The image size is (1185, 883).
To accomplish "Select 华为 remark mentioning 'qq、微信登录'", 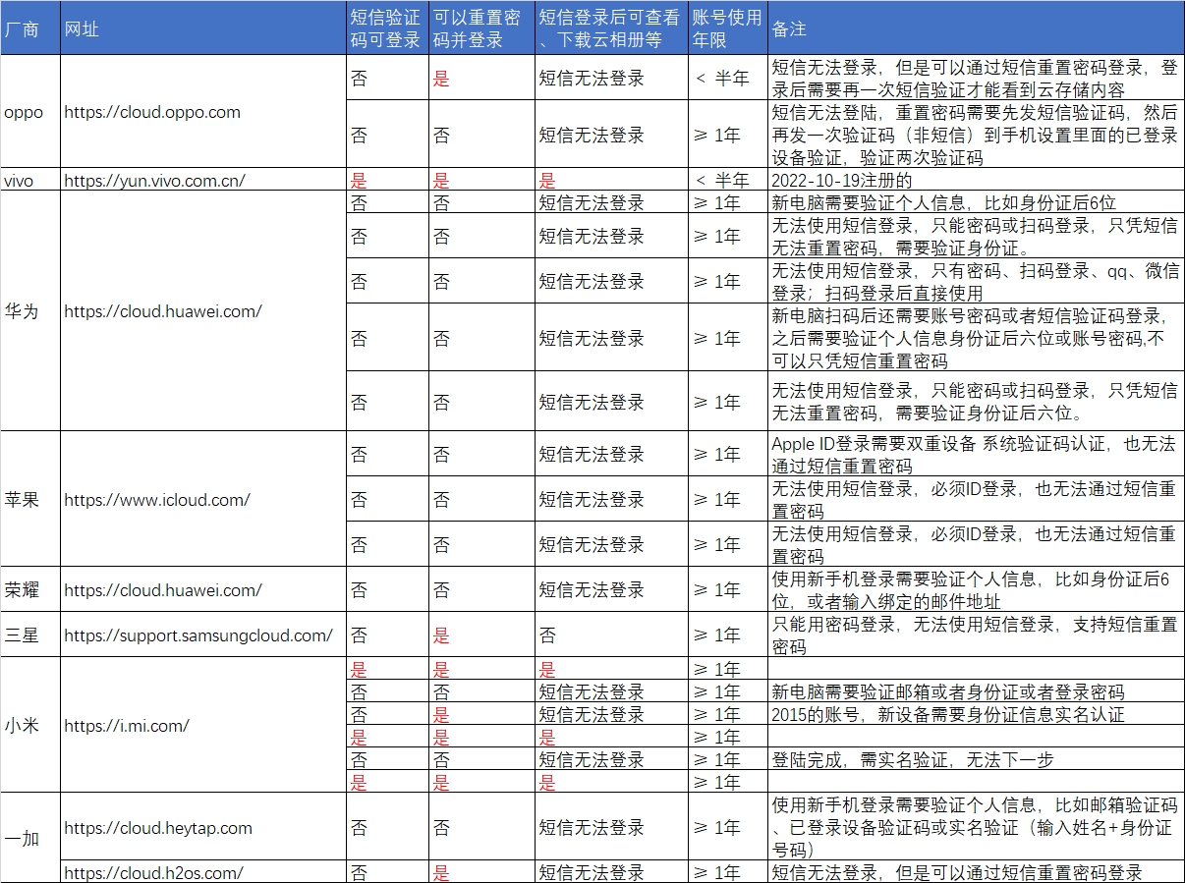I will tap(975, 282).
